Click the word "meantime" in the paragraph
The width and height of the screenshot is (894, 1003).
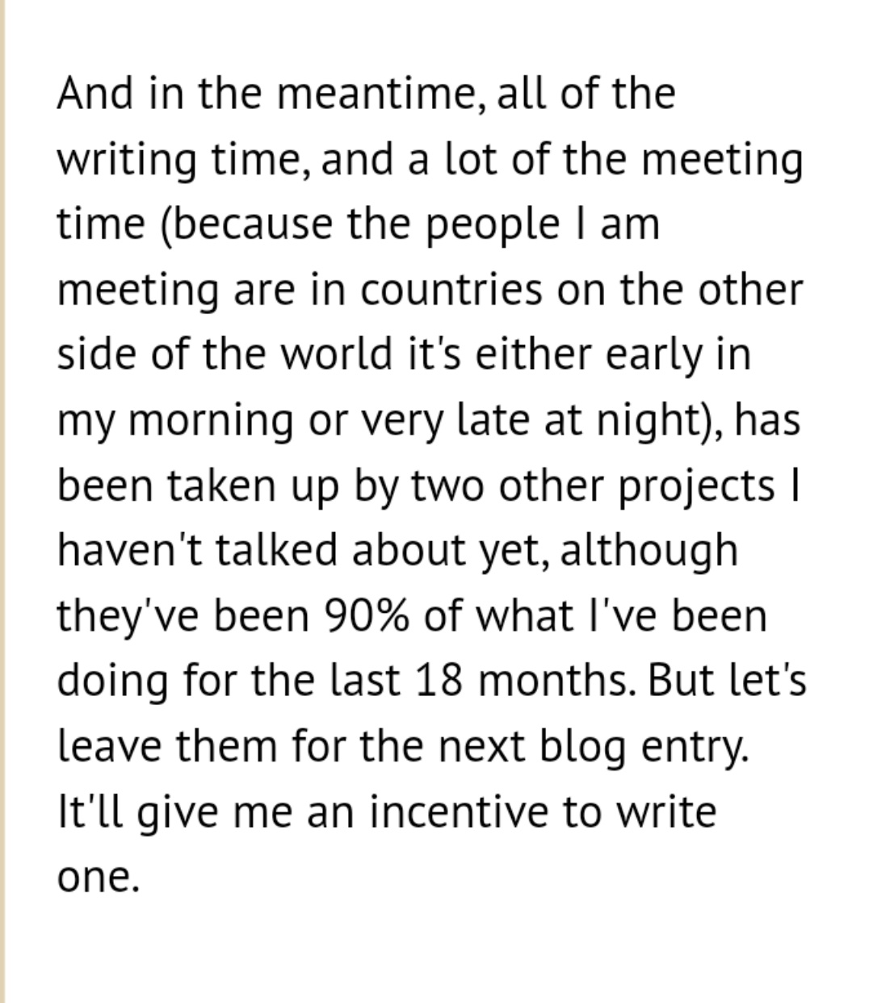coord(380,94)
